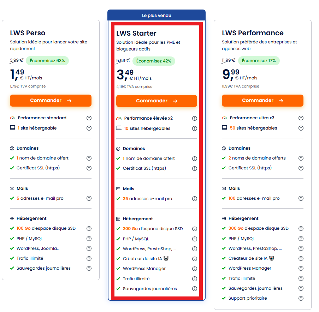Open help for Starter Créateur de site IA

[195, 259]
